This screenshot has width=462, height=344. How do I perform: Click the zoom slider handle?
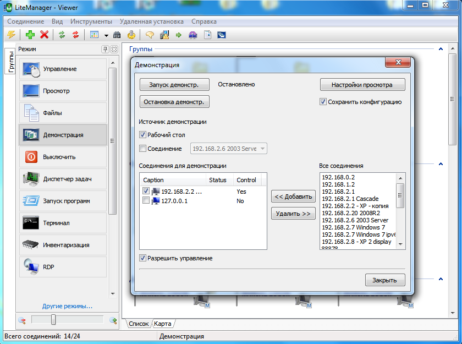coord(53,319)
